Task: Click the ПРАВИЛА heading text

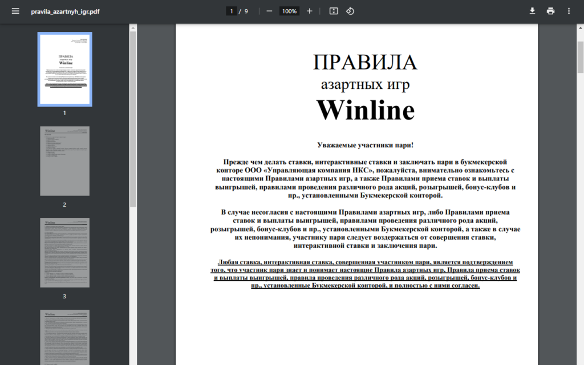Action: tap(365, 62)
